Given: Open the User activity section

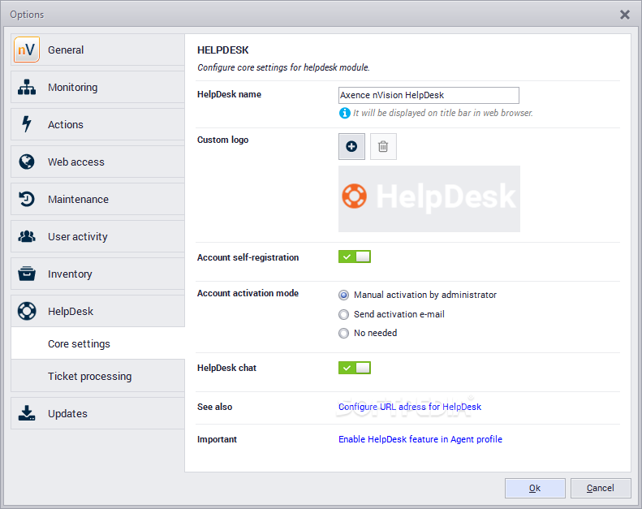Looking at the screenshot, I should [98, 236].
